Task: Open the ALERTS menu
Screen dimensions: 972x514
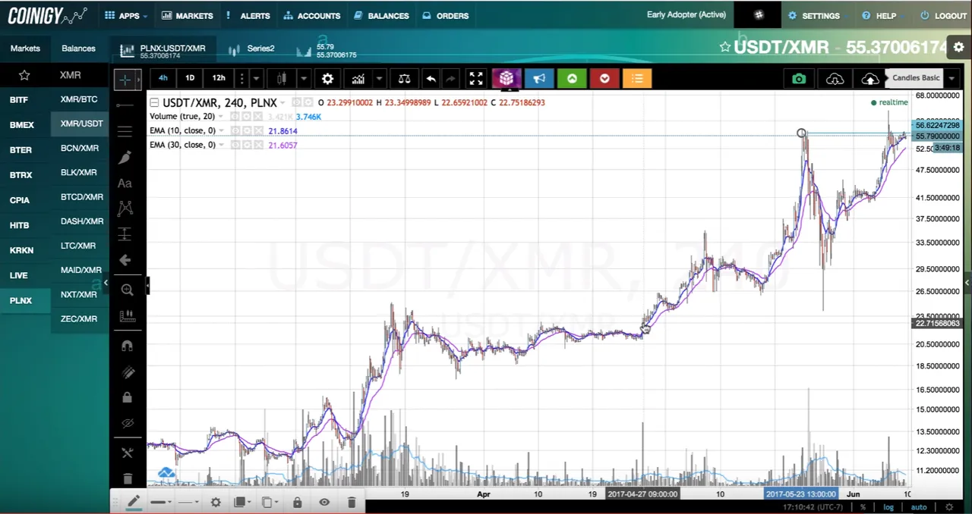Action: point(248,16)
